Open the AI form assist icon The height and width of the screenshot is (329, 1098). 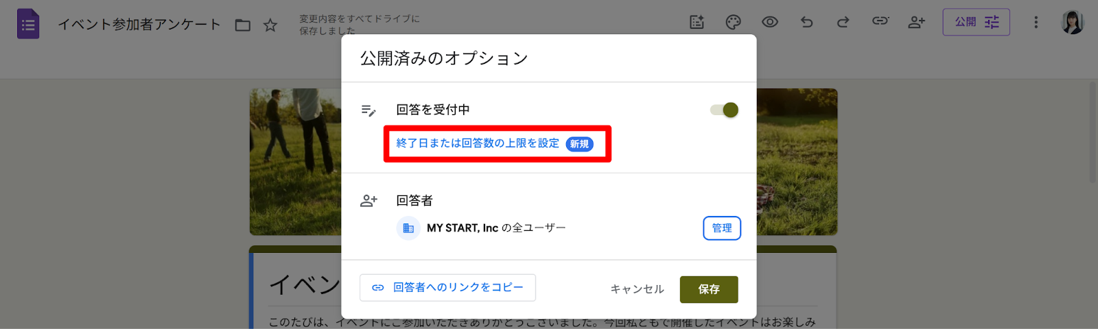(x=697, y=23)
